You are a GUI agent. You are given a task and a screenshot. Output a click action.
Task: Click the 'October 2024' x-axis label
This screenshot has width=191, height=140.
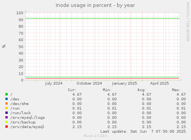89,83
